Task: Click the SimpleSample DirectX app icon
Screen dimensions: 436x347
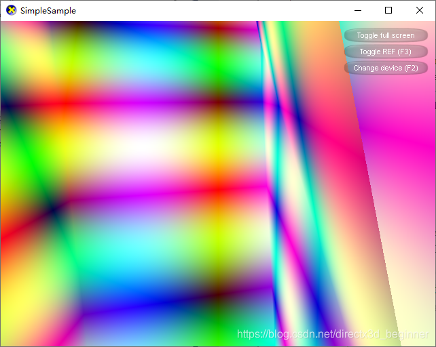Action: pos(12,11)
